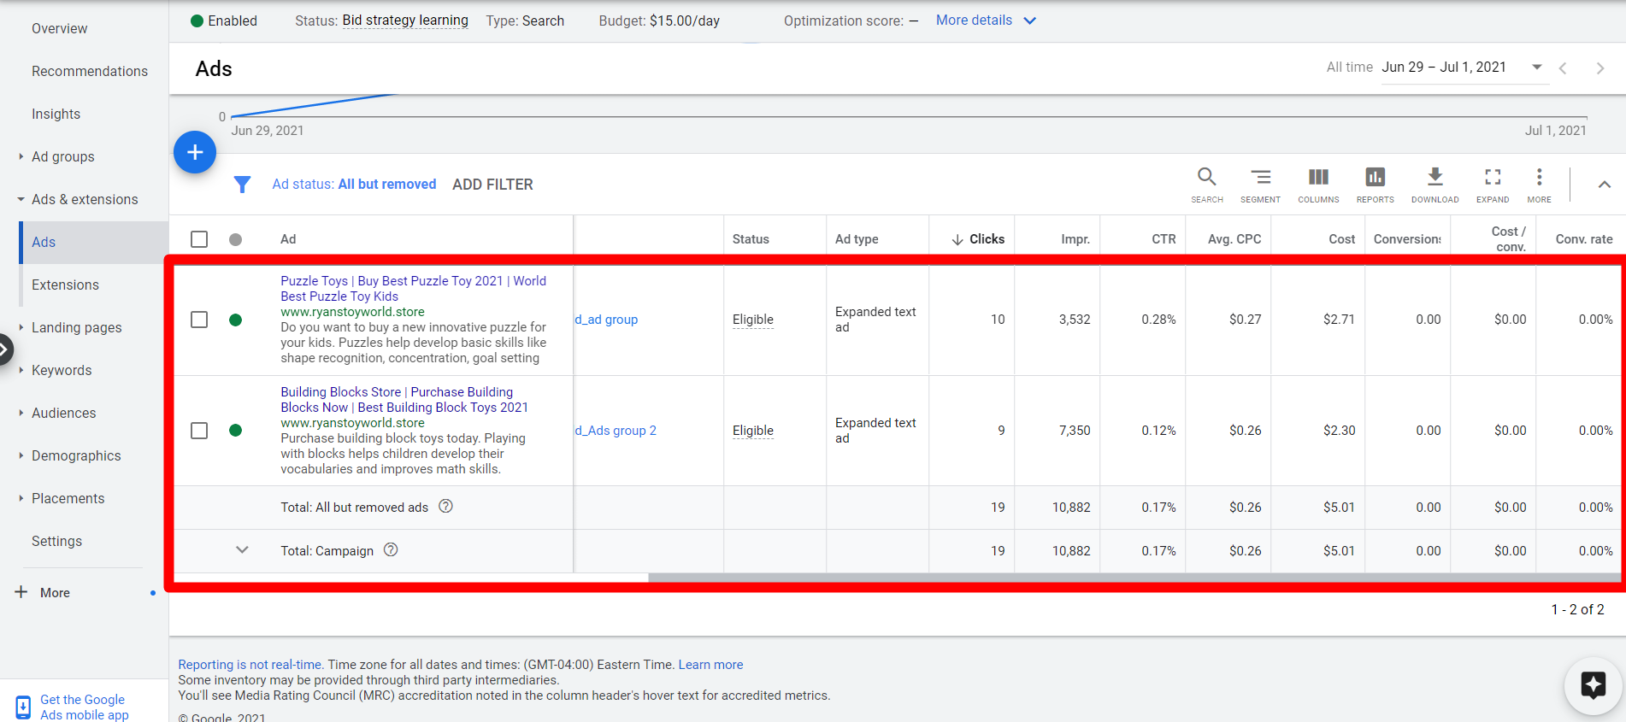Select the Puzzle Toys ad checkbox
This screenshot has width=1626, height=722.
199,320
